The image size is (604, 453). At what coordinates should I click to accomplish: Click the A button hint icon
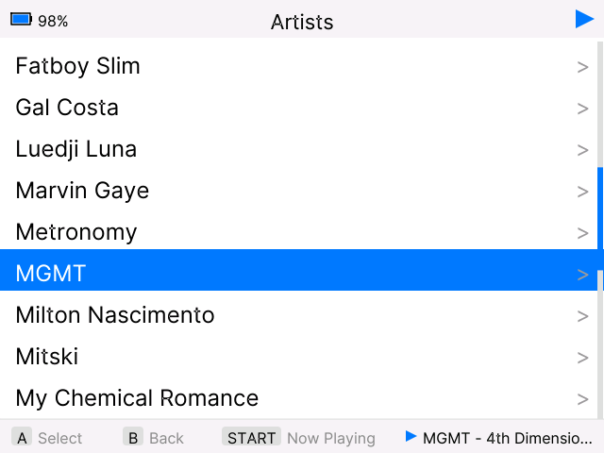coord(22,438)
